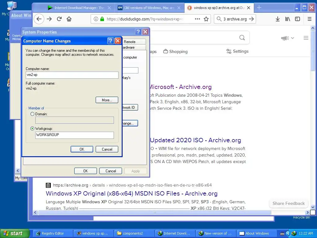Switch to Internet Download Manager tab
This screenshot has height=238, width=317.
pos(79,8)
